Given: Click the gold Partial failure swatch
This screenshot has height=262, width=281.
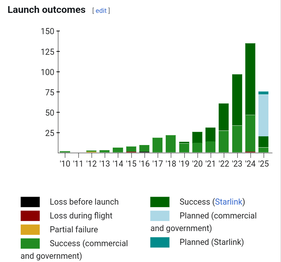Looking at the screenshot, I should click(30, 230).
